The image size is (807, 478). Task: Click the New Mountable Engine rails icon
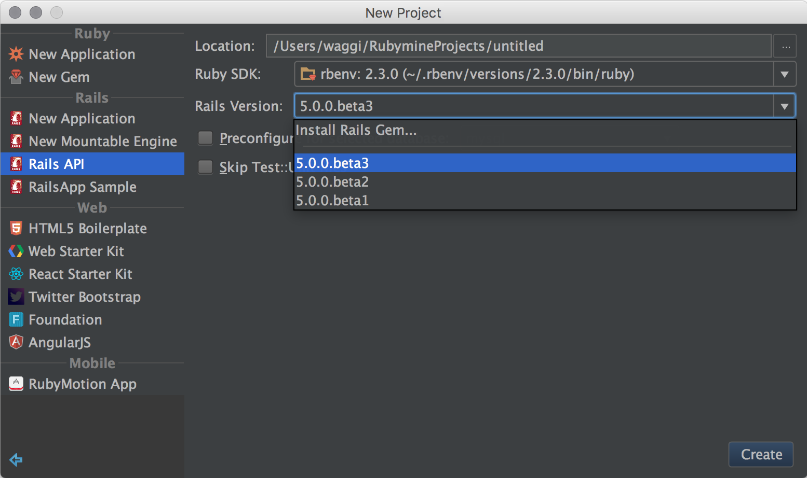(16, 141)
